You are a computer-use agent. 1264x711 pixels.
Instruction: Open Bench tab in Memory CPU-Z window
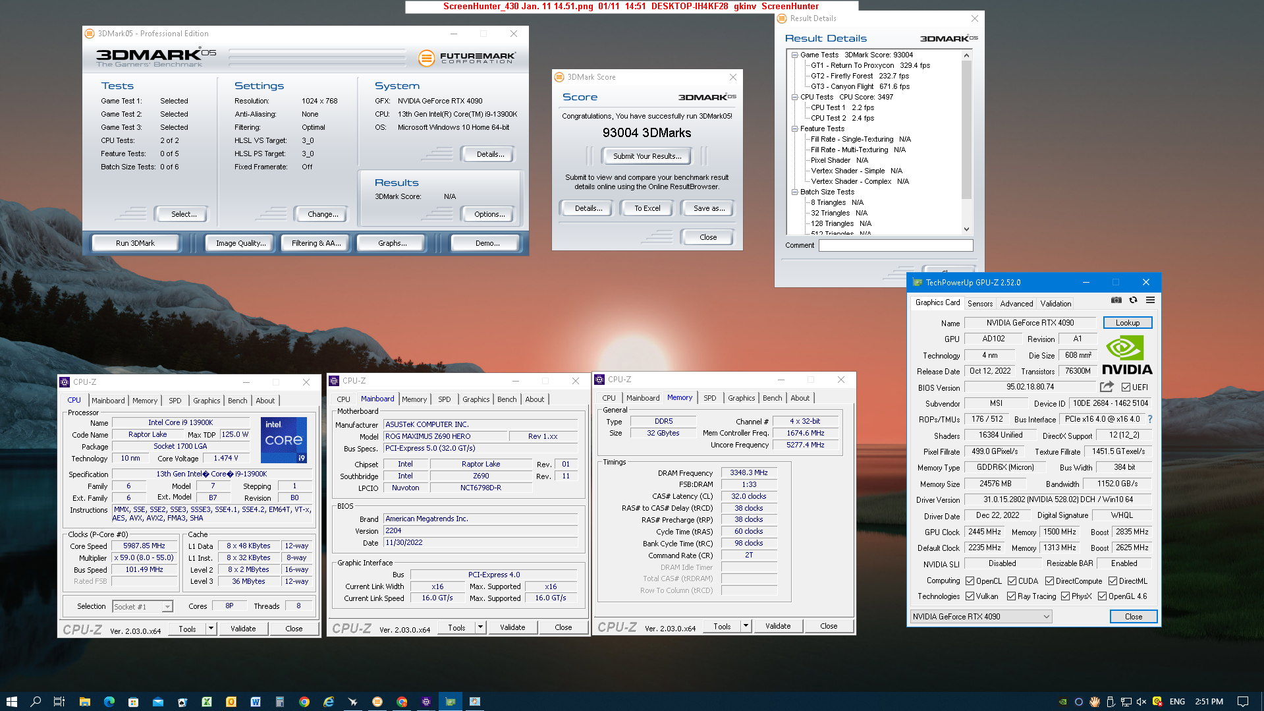(x=772, y=398)
